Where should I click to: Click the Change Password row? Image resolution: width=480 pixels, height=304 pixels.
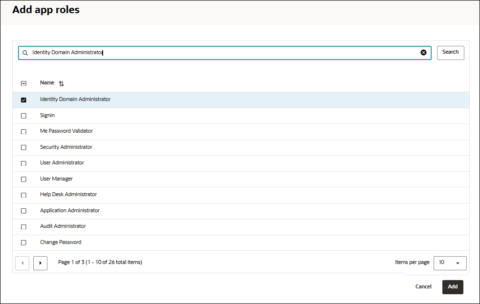pyautogui.click(x=61, y=242)
